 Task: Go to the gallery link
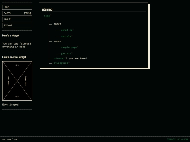tap(66, 54)
